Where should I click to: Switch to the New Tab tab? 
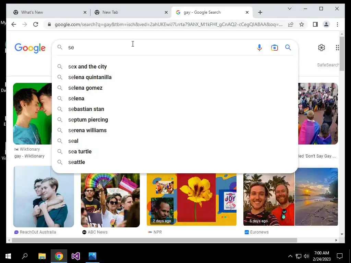point(131,13)
